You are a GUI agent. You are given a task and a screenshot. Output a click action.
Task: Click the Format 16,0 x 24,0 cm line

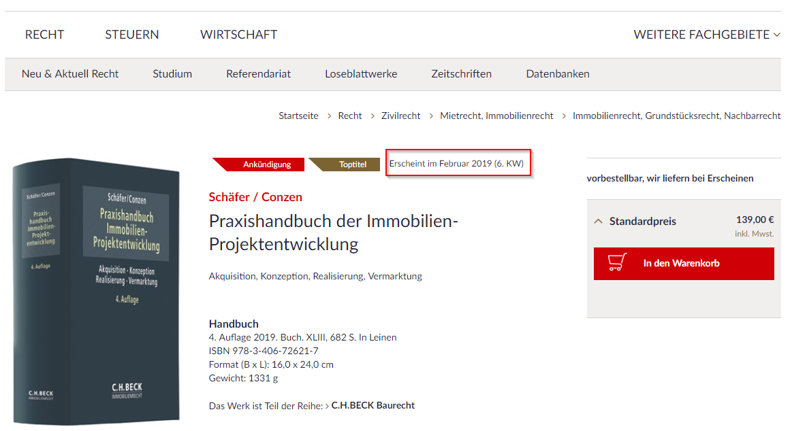(271, 364)
